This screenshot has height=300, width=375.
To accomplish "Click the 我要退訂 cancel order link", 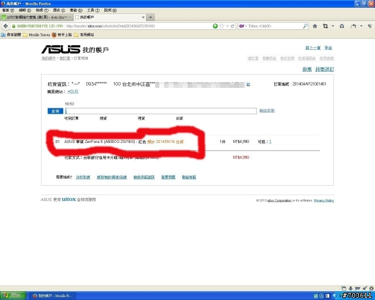I will [x=325, y=69].
